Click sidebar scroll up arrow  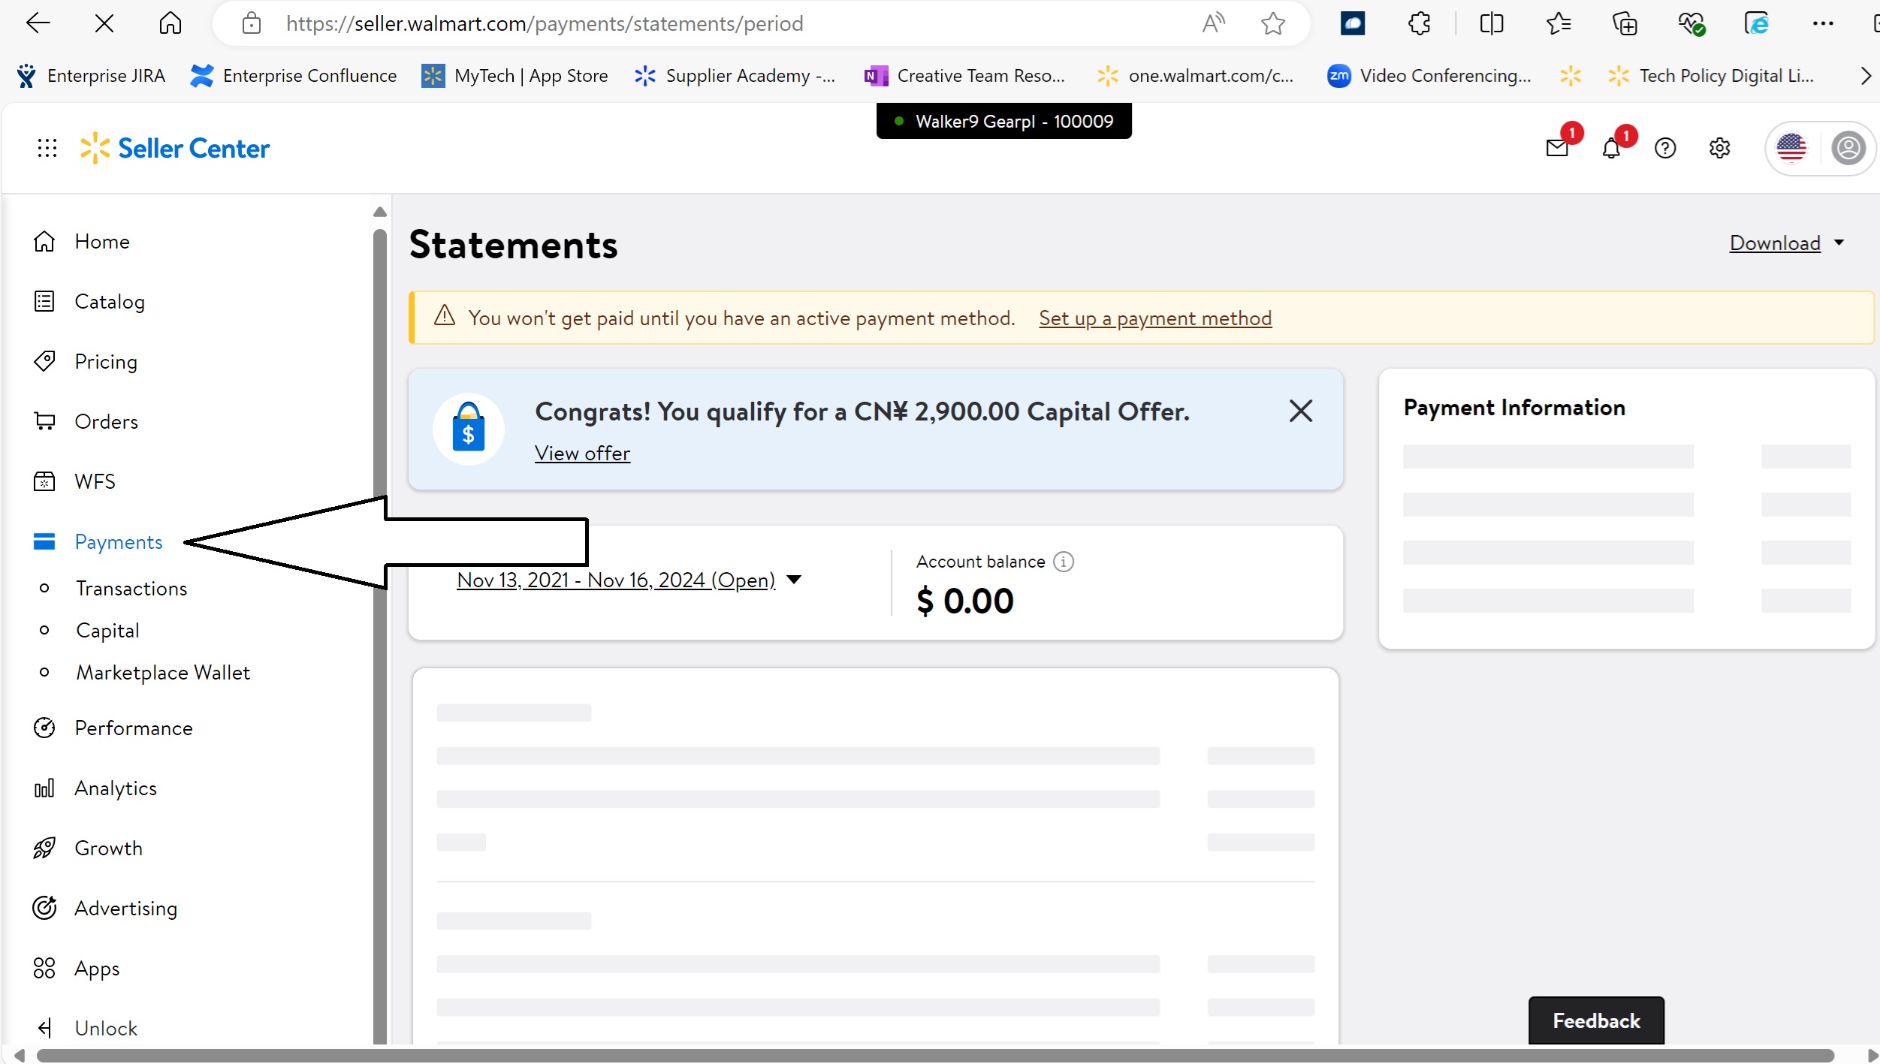pos(380,212)
